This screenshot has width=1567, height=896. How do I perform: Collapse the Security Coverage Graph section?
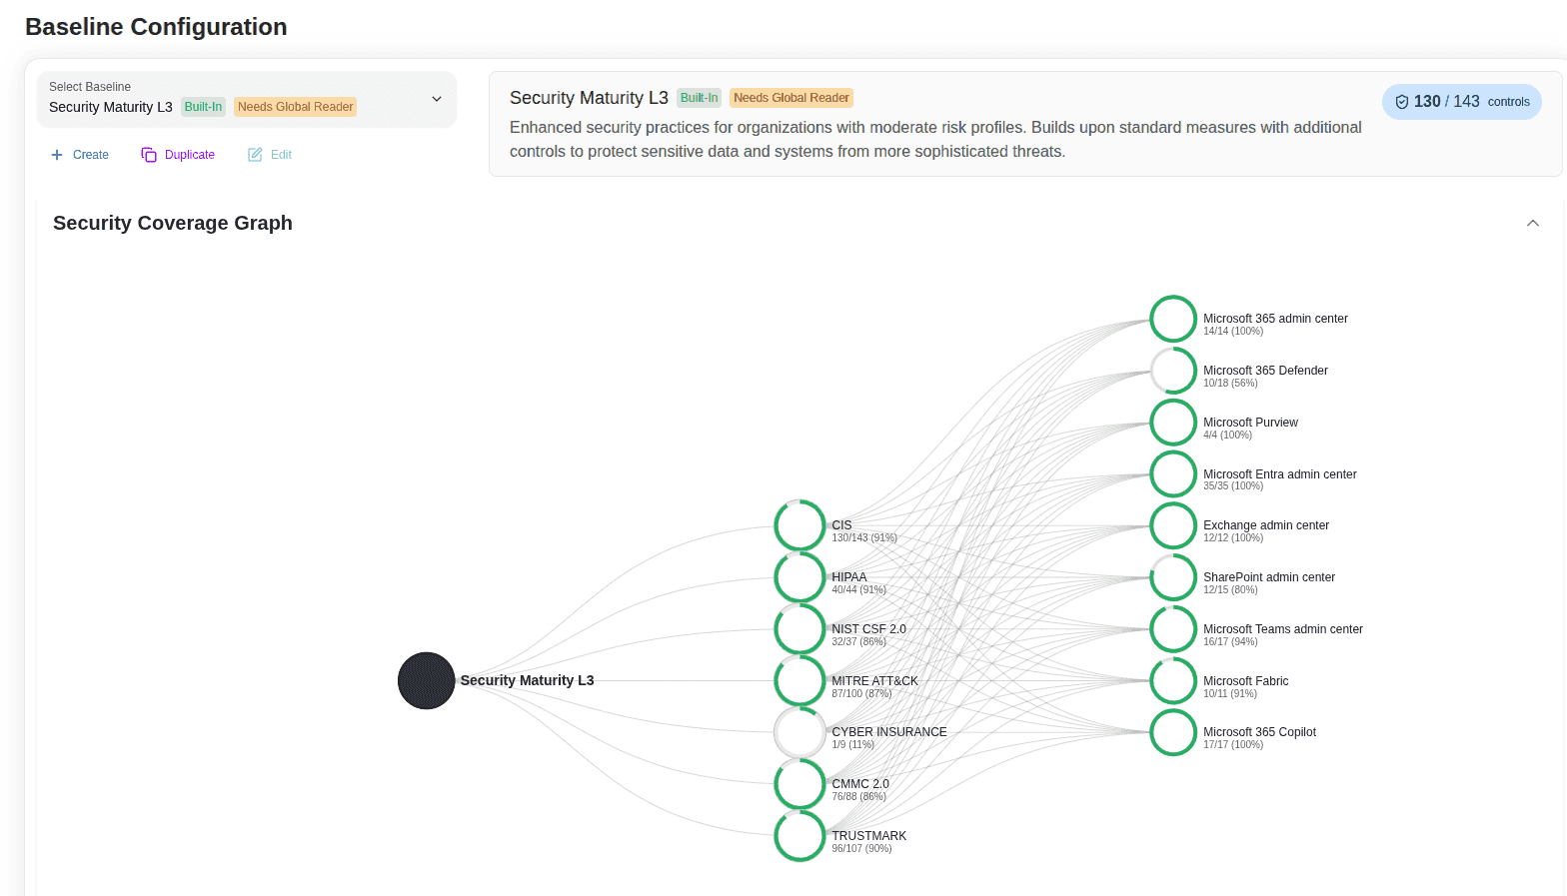coord(1532,223)
